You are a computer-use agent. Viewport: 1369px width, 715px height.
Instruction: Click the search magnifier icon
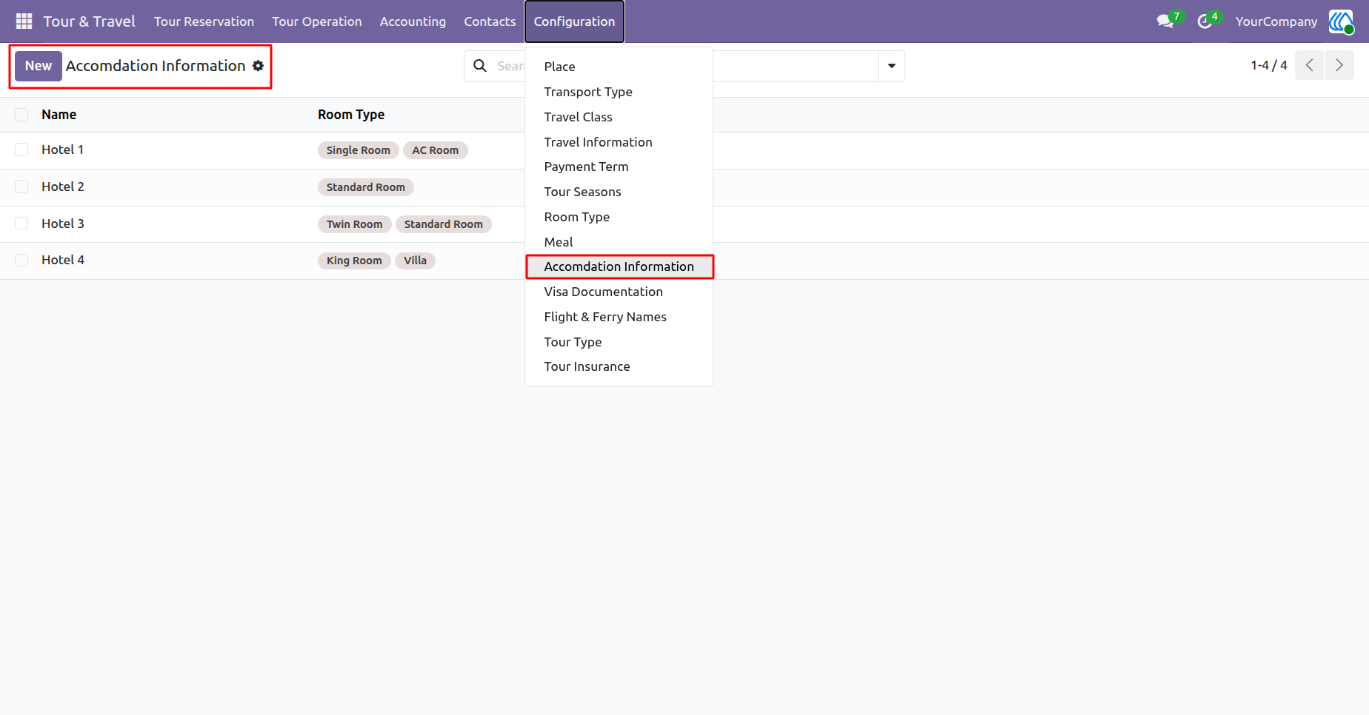click(480, 66)
